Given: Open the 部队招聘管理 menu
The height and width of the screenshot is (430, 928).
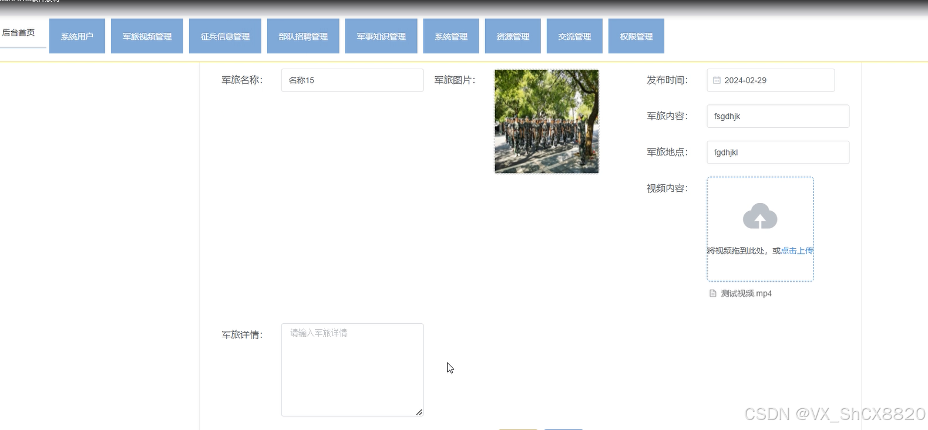Looking at the screenshot, I should [x=303, y=36].
